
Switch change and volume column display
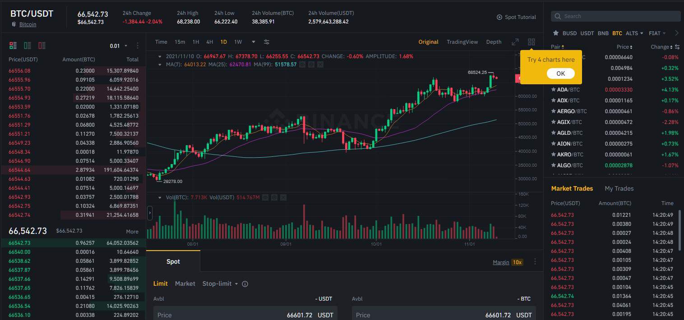pos(677,47)
